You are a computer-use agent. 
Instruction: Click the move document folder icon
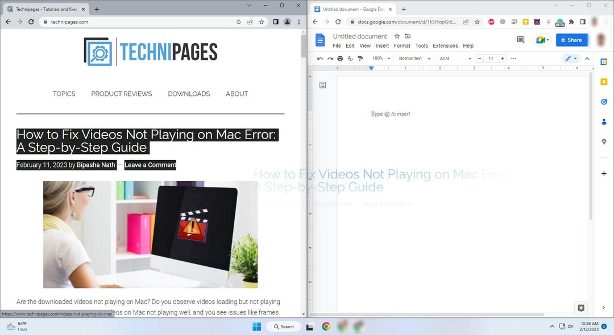(x=408, y=36)
